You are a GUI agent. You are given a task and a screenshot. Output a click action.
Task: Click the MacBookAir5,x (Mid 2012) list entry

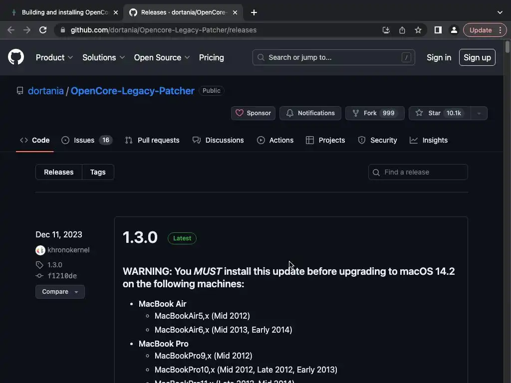[x=202, y=316]
